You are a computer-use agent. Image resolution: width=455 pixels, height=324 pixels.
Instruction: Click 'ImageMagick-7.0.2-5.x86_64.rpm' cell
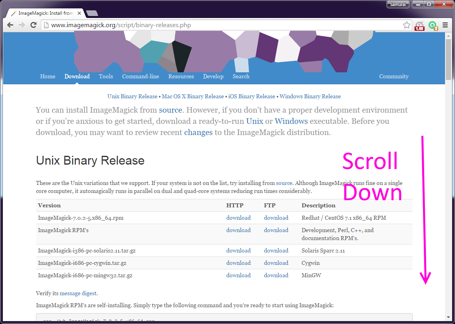pyautogui.click(x=81, y=218)
